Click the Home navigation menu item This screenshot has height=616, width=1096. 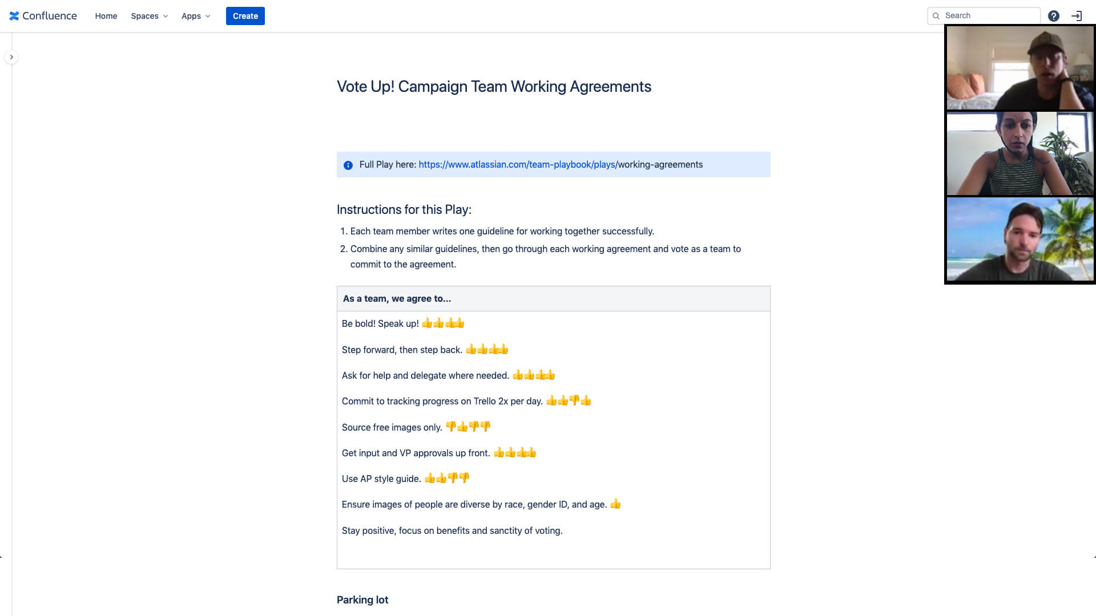pyautogui.click(x=106, y=16)
